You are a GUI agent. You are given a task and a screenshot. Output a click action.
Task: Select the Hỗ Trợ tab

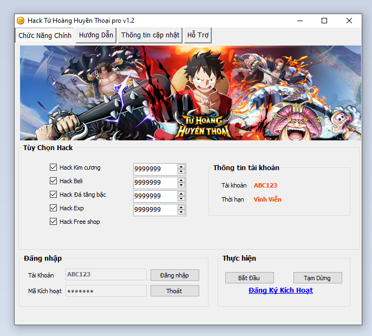198,35
